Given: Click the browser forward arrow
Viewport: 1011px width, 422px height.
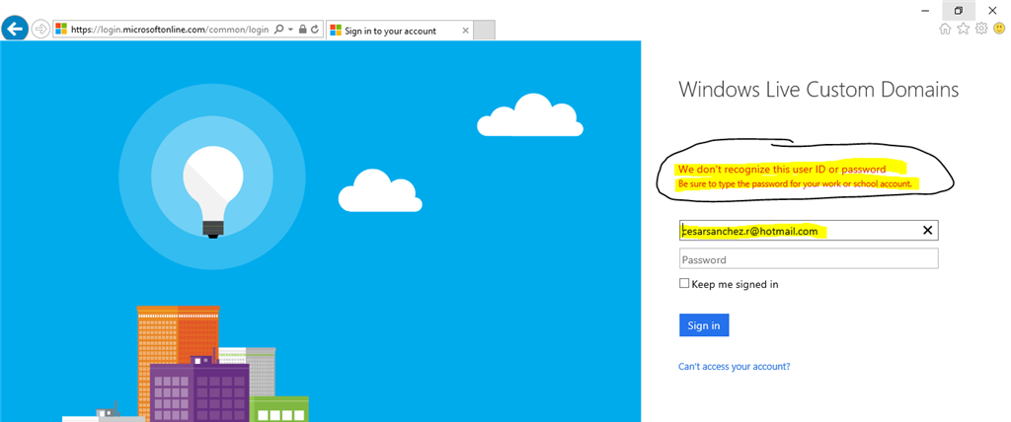Looking at the screenshot, I should click(x=40, y=29).
